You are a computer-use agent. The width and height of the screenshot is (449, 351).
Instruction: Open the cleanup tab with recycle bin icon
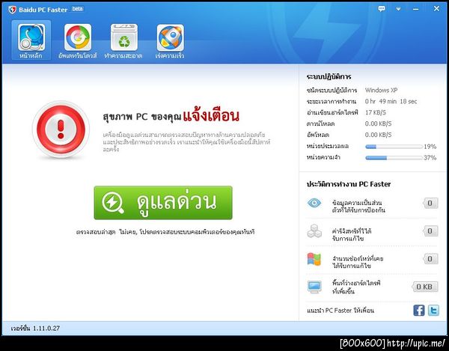coord(123,41)
